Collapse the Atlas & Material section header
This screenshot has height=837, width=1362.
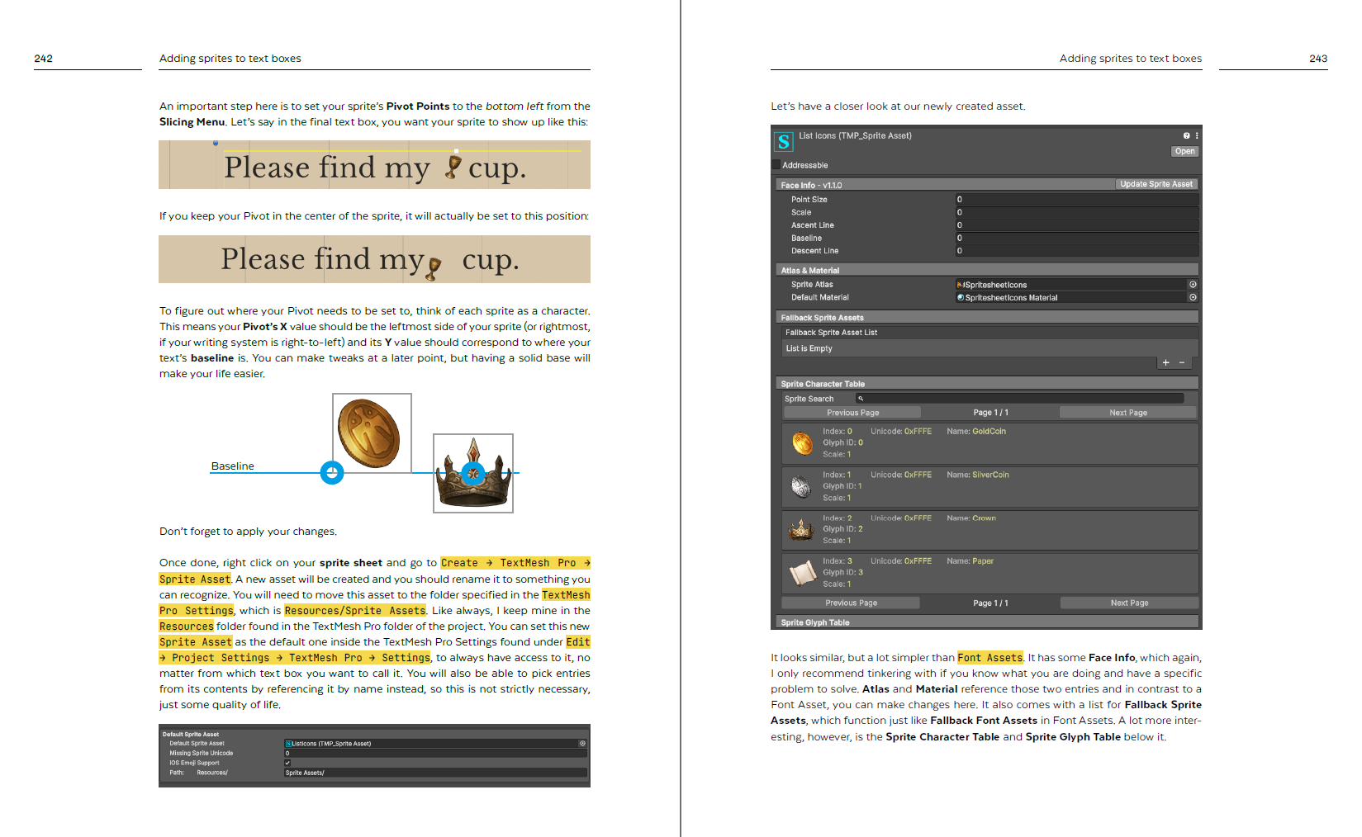pos(987,270)
